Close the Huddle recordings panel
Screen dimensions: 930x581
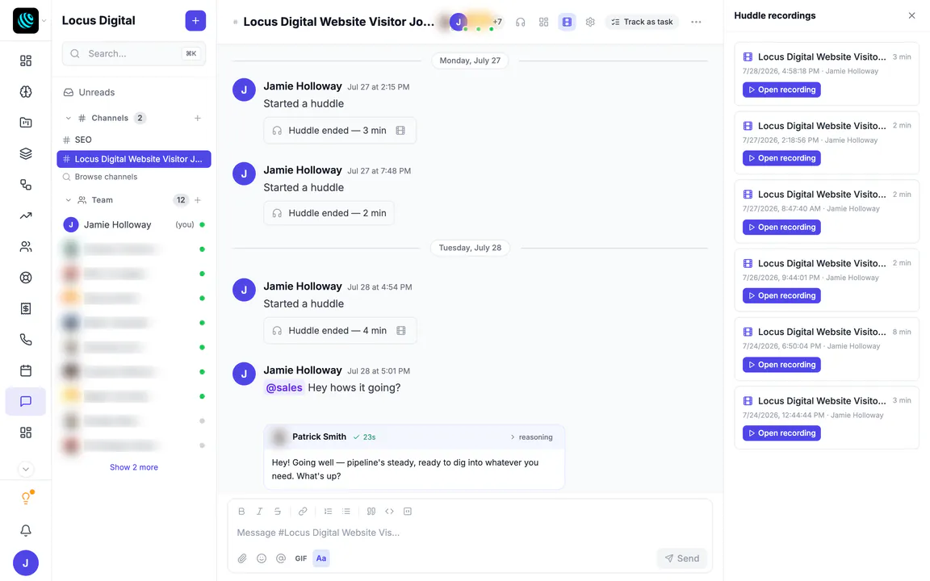[911, 15]
